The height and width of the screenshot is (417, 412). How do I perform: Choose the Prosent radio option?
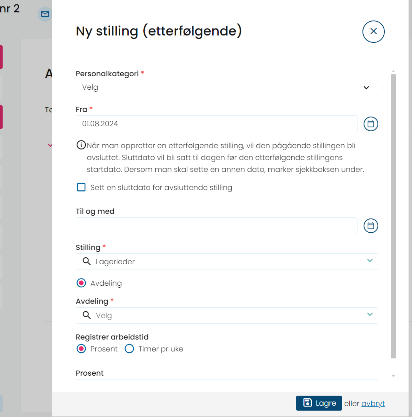click(81, 349)
